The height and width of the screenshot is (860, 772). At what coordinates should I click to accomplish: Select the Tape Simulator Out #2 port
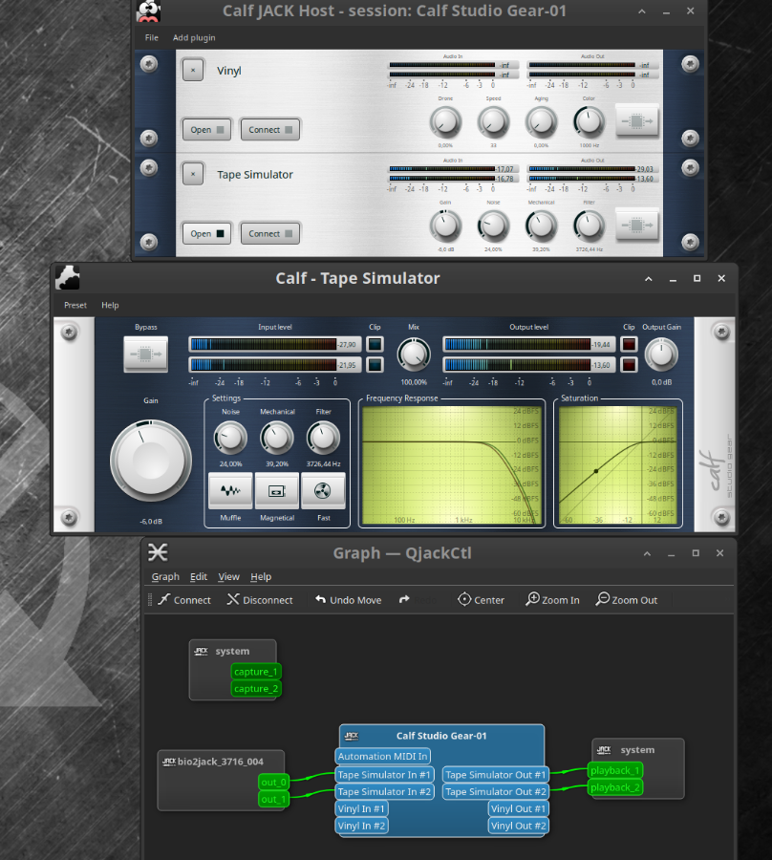496,791
